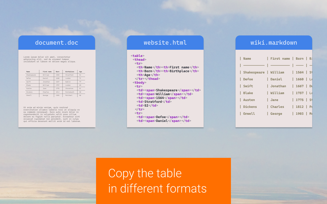Select the "Steventon" cell in document.doc
The image size is (327, 204).
(69, 88)
